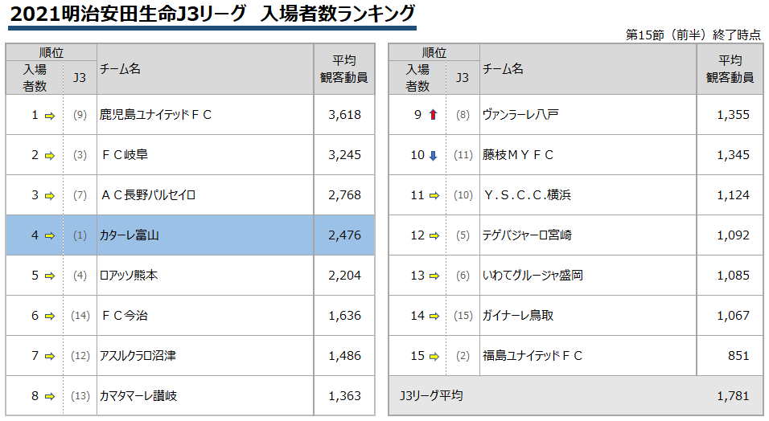
Task: Click the team name 福島ユナイテッドFC
Action: click(533, 356)
